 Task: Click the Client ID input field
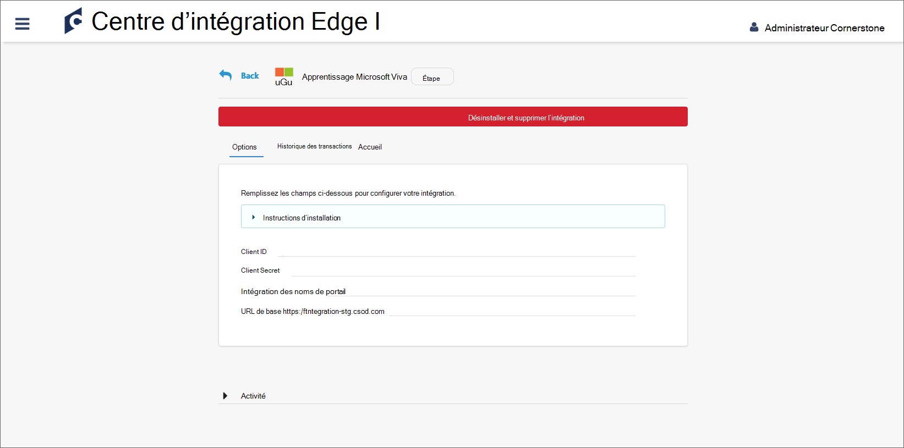coord(458,251)
